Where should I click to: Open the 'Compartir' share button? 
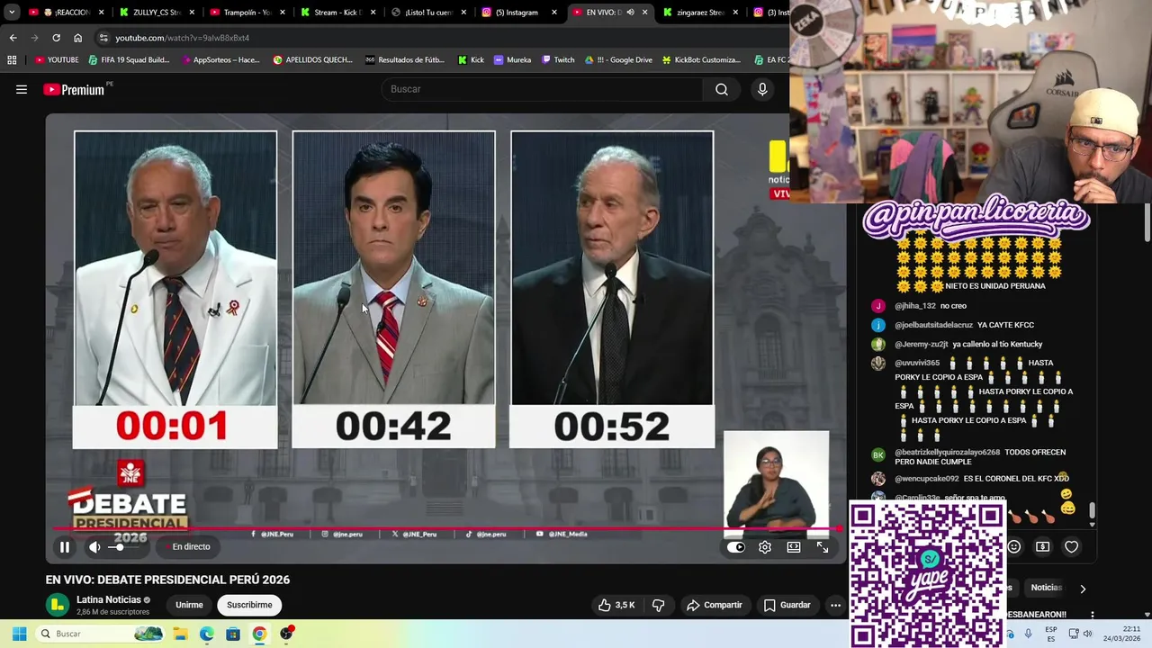pos(714,605)
